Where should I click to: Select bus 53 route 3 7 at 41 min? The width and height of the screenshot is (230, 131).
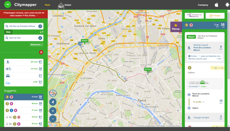24,117
